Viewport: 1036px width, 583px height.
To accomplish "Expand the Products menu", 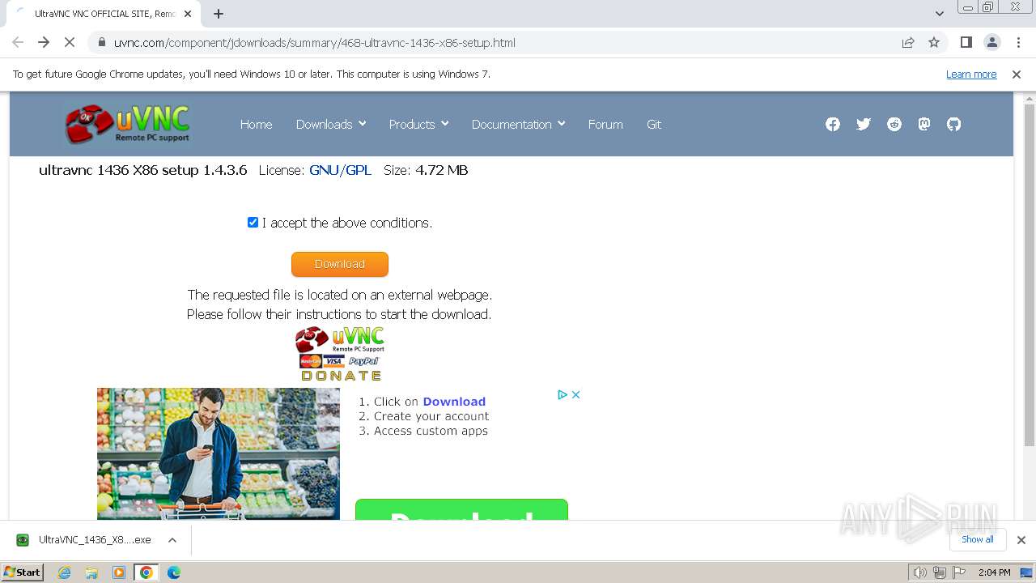I will (x=418, y=124).
